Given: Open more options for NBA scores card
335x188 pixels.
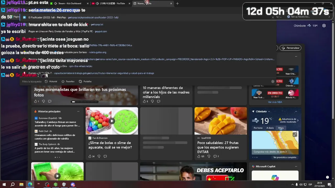Looking at the screenshot, I should 296,56.
